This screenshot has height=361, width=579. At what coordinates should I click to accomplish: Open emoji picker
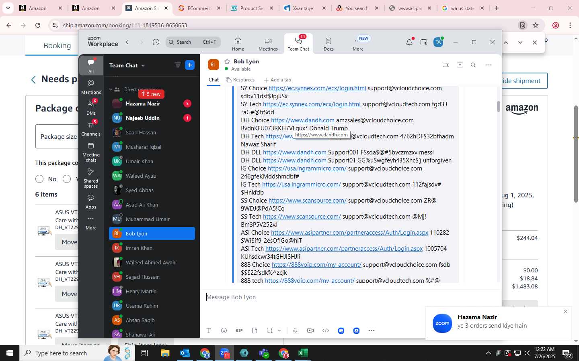tap(224, 331)
